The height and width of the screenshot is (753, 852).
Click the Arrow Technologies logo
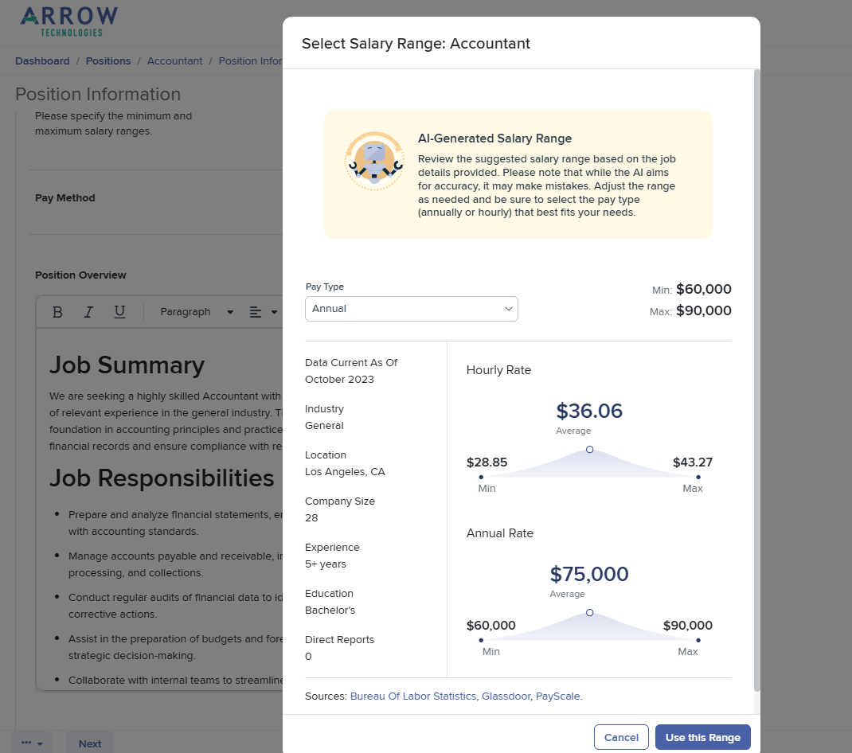pos(68,21)
